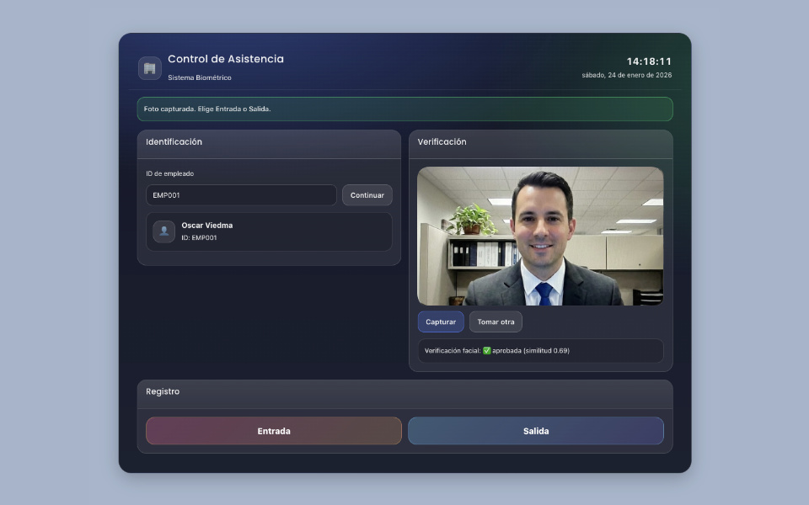Click the employee avatar icon beside Oscar Viedma
Image resolution: width=809 pixels, height=505 pixels.
pyautogui.click(x=163, y=231)
